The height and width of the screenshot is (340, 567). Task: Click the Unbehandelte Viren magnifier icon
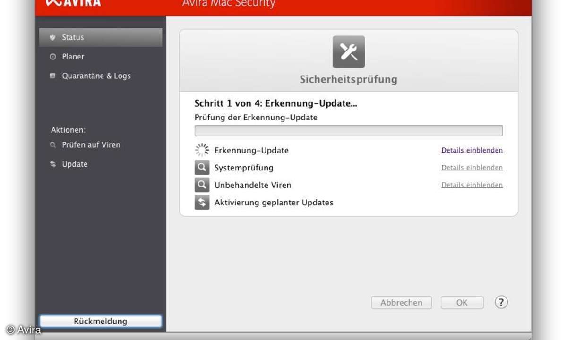click(x=202, y=185)
